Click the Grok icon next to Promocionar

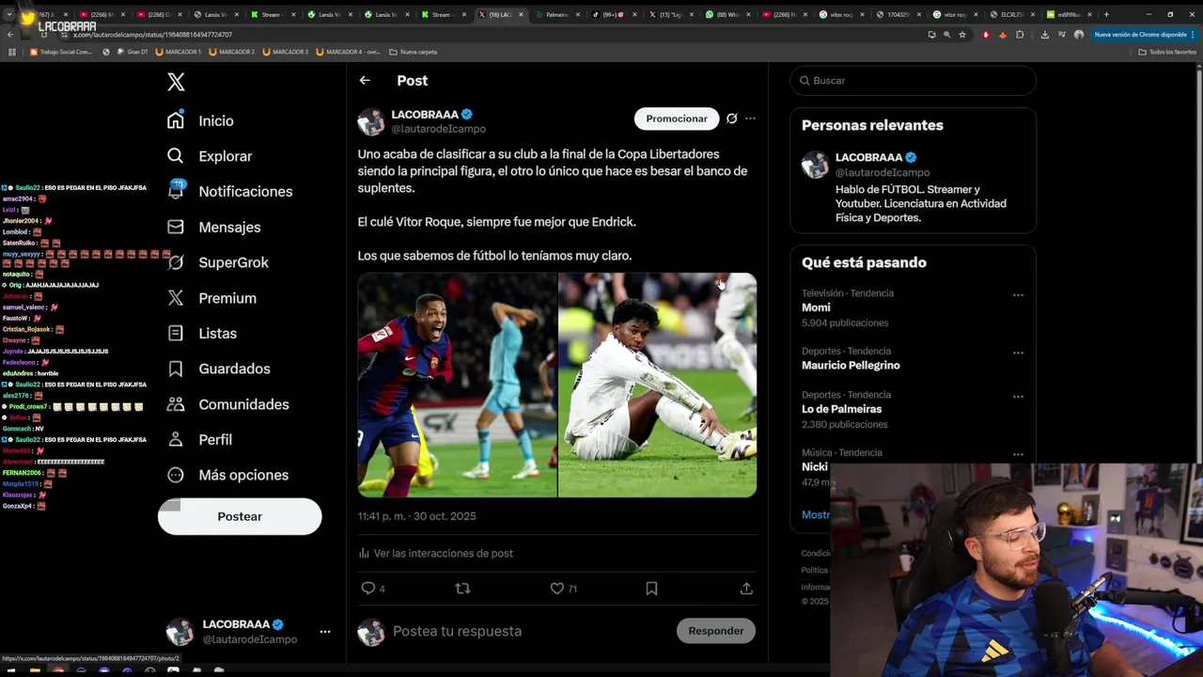[x=731, y=118]
